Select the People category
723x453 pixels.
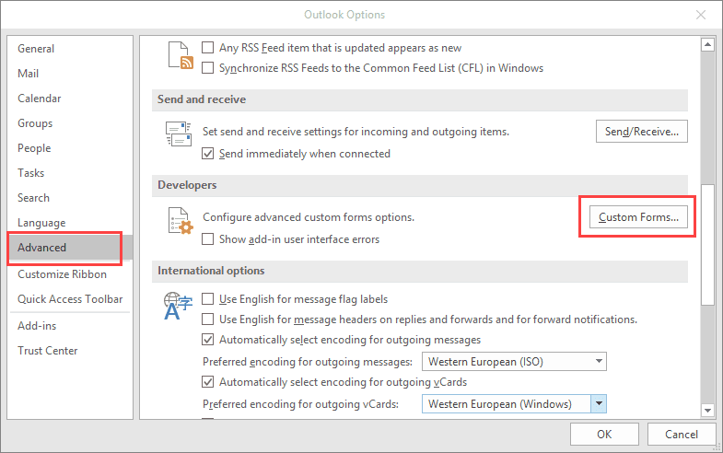pos(70,148)
